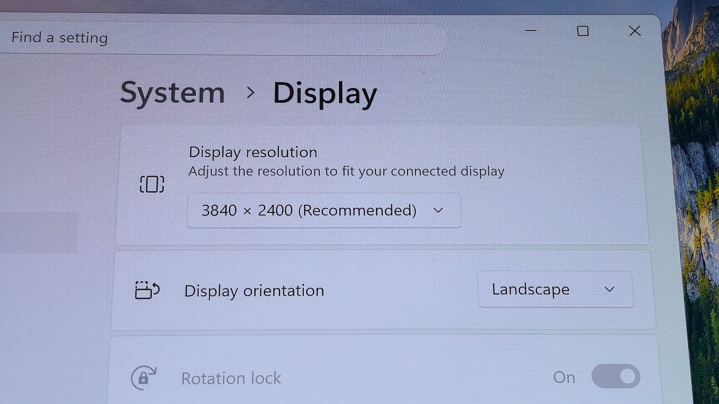Screen dimensions: 719x404
Task: Click the Display orientation icon
Action: click(147, 290)
